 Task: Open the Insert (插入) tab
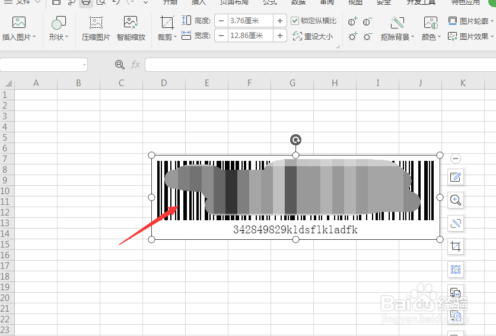click(199, 2)
